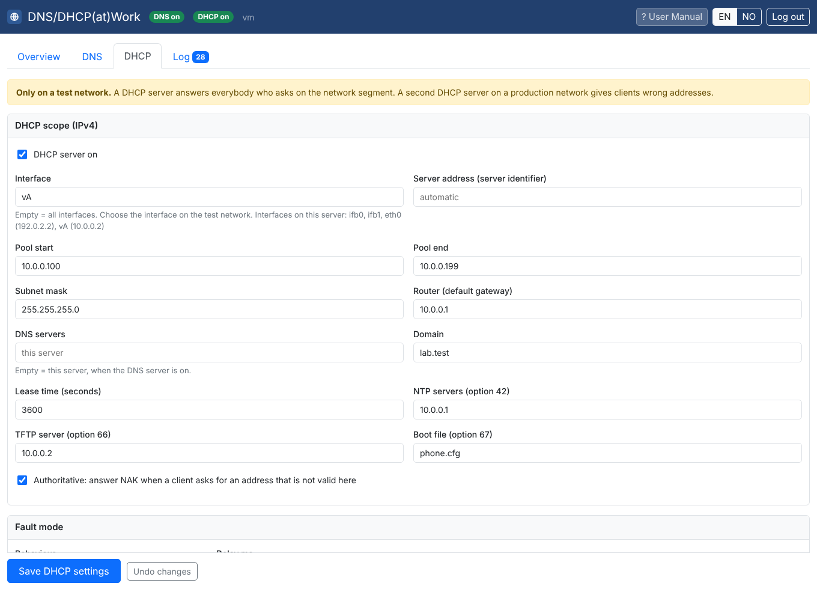The height and width of the screenshot is (589, 817).
Task: Click the Boot file option 67 field
Action: [x=607, y=453]
